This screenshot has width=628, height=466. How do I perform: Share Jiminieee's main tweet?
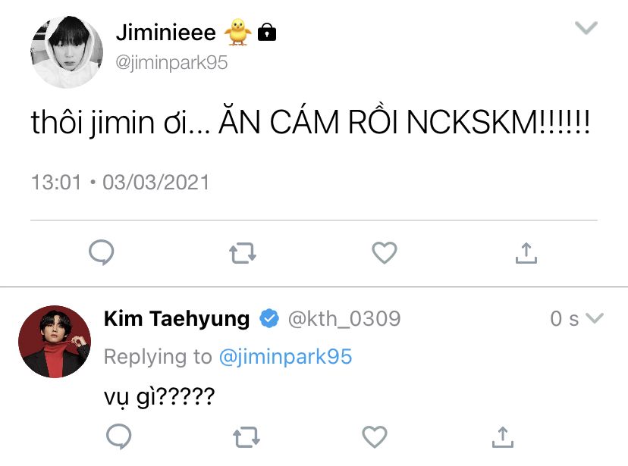526,253
